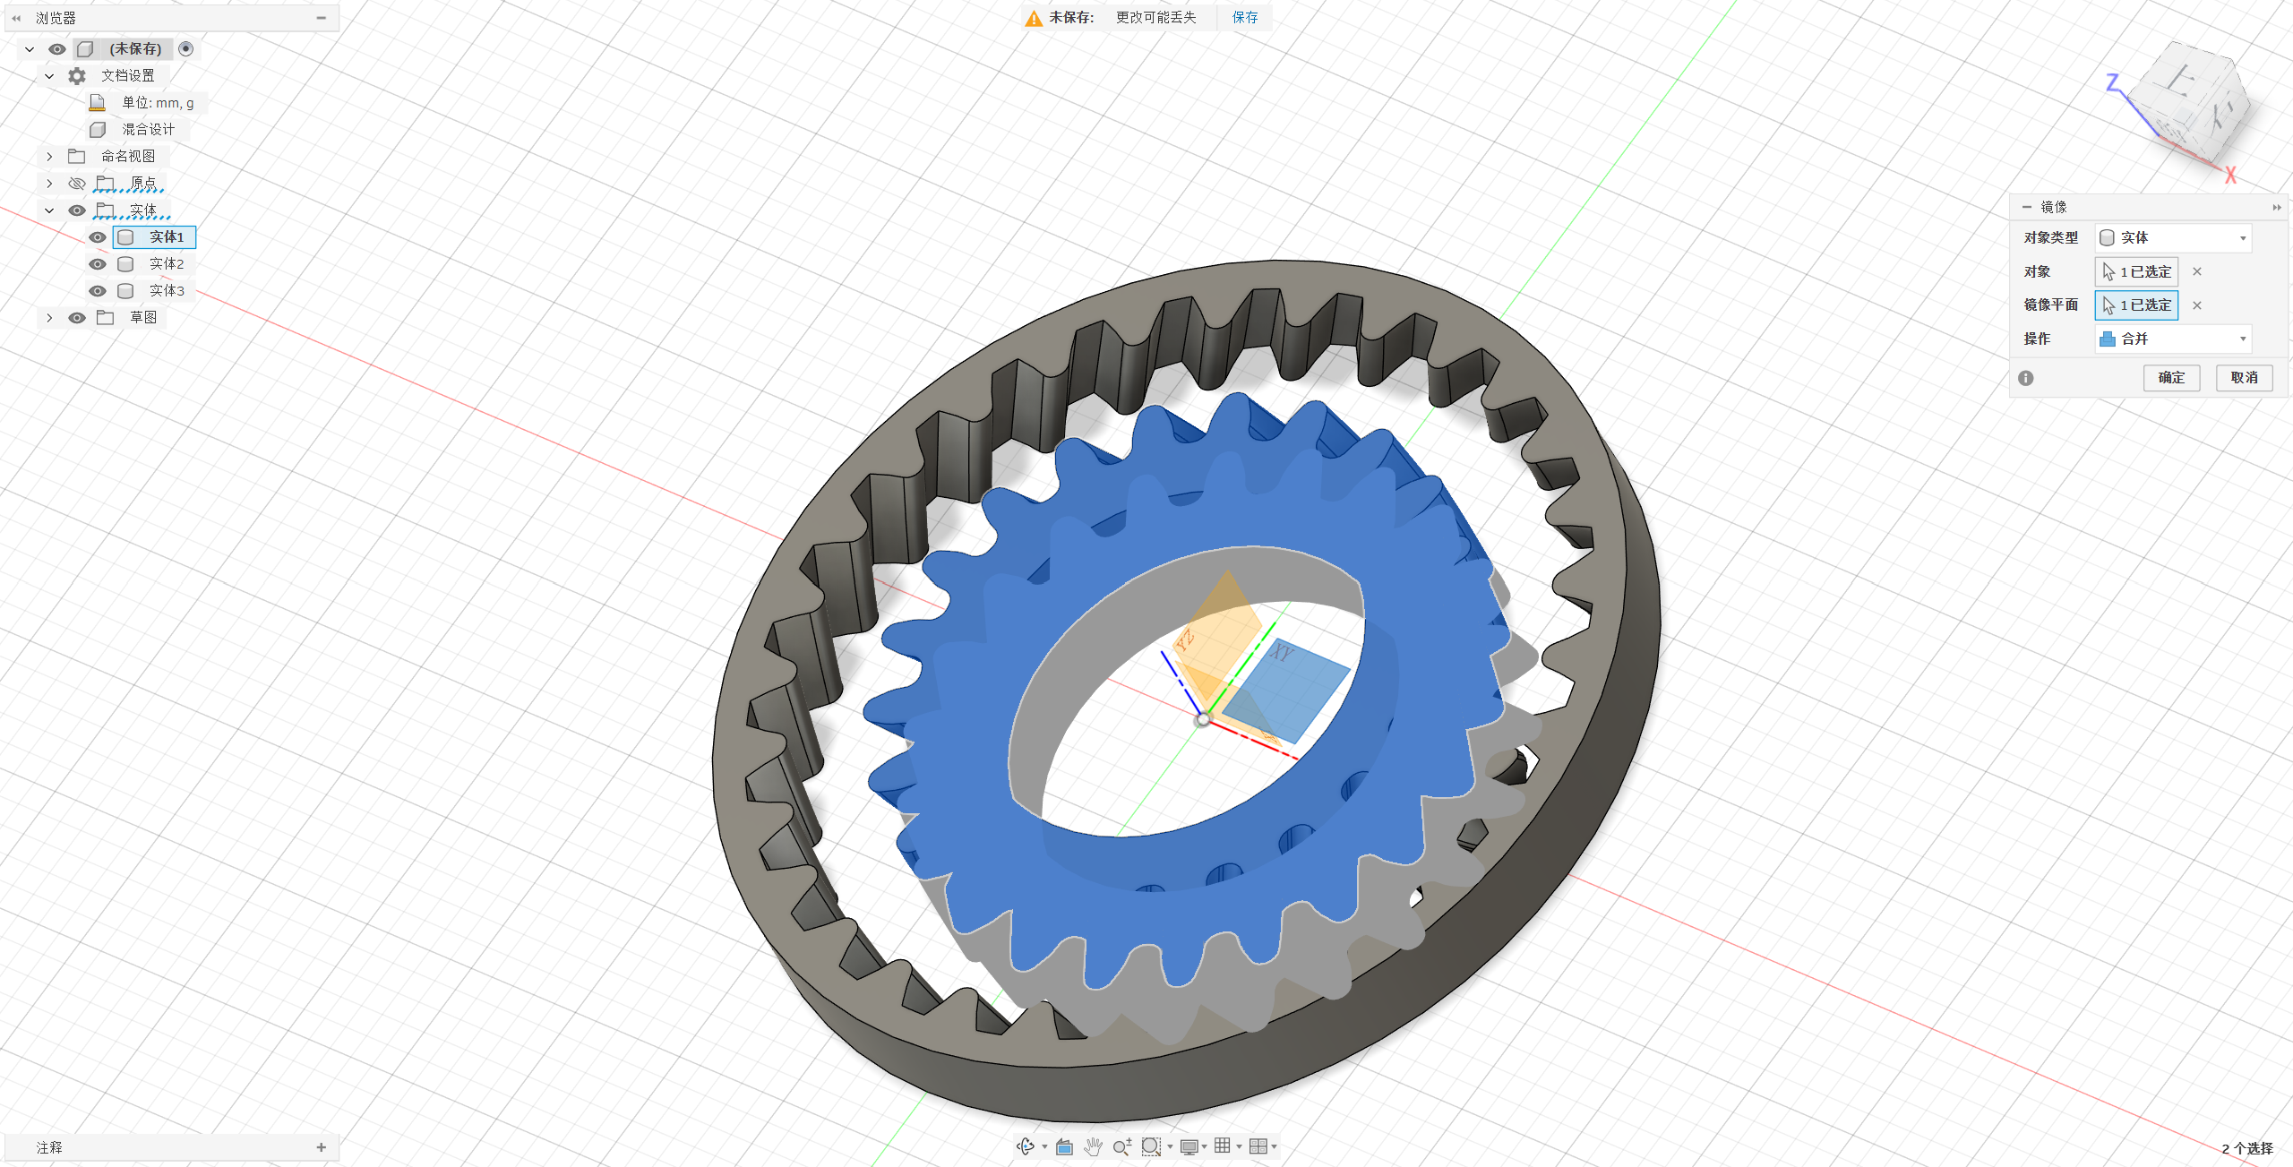Open the 操作 dropdown showing 合并
2293x1167 pixels.
2173,339
